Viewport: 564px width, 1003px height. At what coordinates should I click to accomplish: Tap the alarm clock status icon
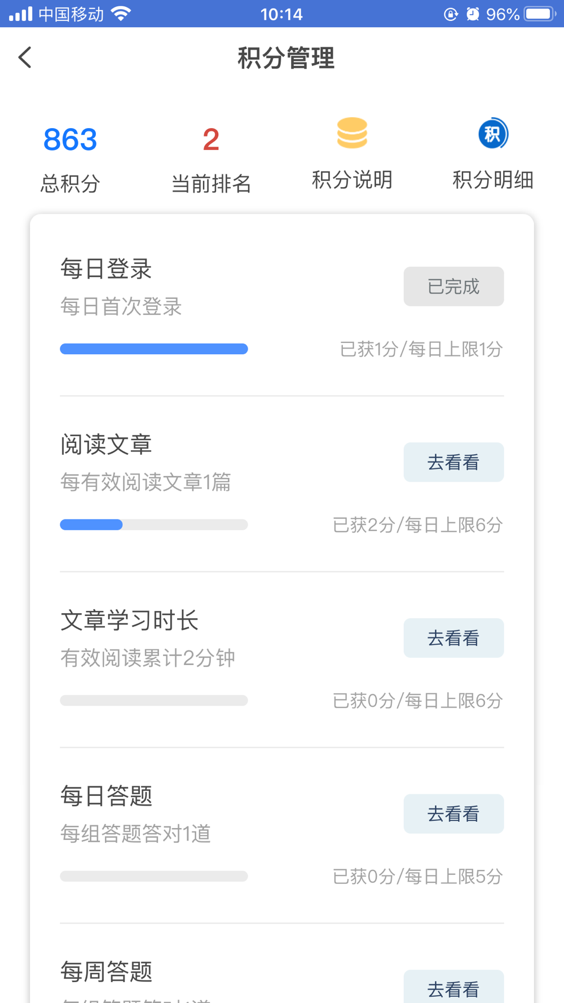[473, 14]
